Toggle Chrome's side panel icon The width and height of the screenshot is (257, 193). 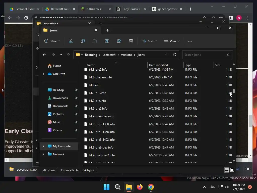[x=231, y=18]
